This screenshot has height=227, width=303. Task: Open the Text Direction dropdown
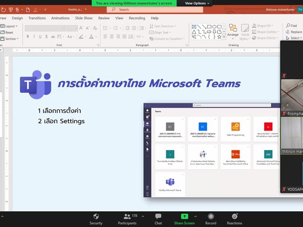[x=163, y=26]
